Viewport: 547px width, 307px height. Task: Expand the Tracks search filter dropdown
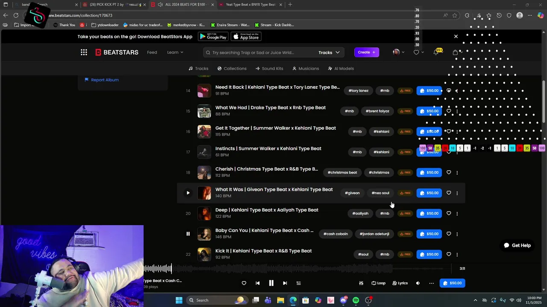[x=329, y=52]
